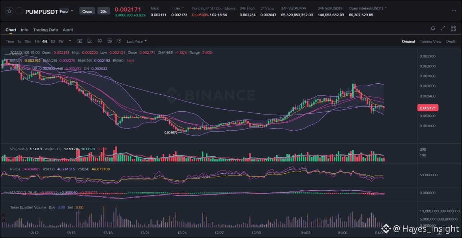
Task: Expand more time interval options
Action: tap(70, 41)
